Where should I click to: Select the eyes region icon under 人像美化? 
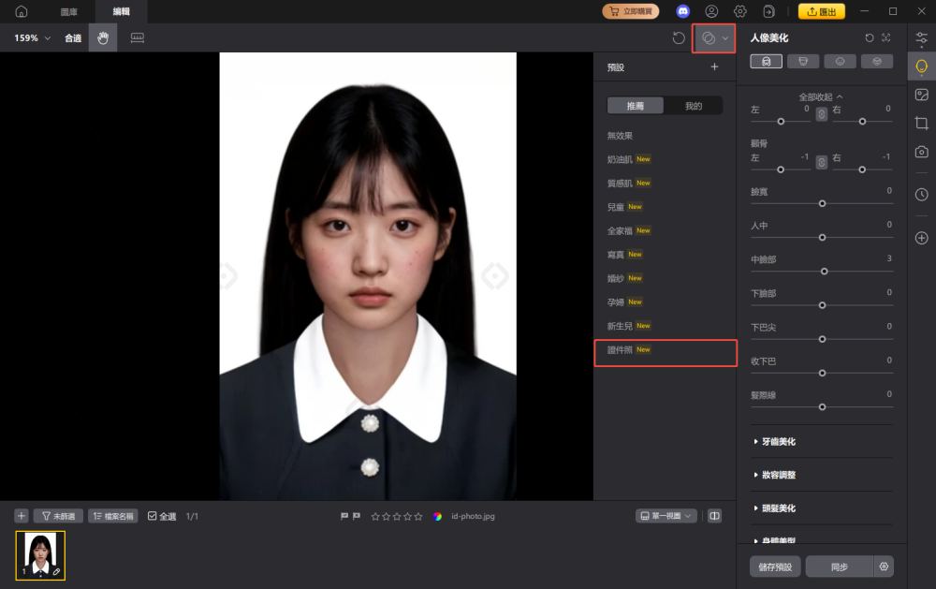840,61
